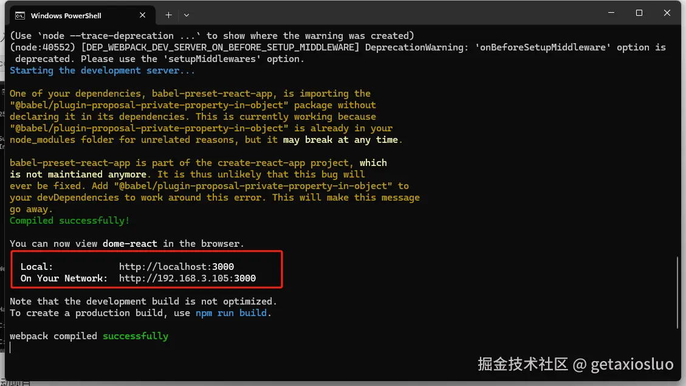This screenshot has width=686, height=386.
Task: Click 'Starting the development server...' line
Action: 102,71
